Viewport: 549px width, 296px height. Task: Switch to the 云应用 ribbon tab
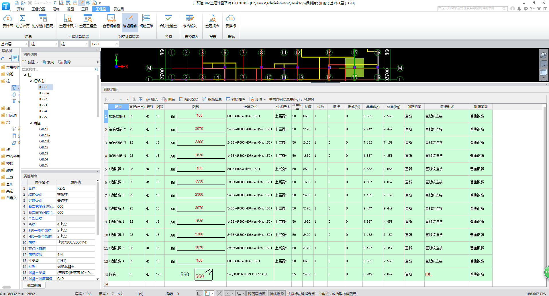pyautogui.click(x=119, y=9)
